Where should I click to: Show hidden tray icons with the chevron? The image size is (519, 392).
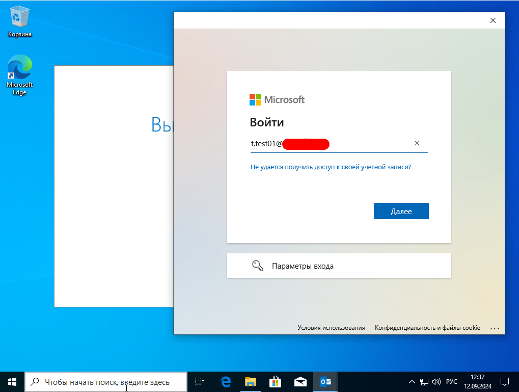tap(412, 382)
